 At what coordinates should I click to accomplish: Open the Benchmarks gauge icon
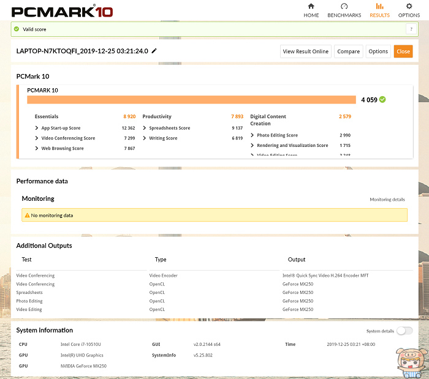(344, 7)
